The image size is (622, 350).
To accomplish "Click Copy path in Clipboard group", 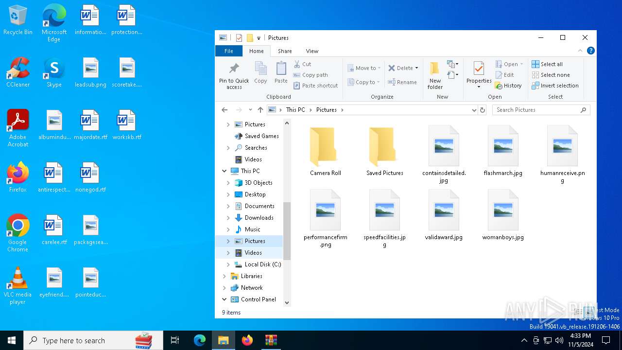I will (x=311, y=75).
